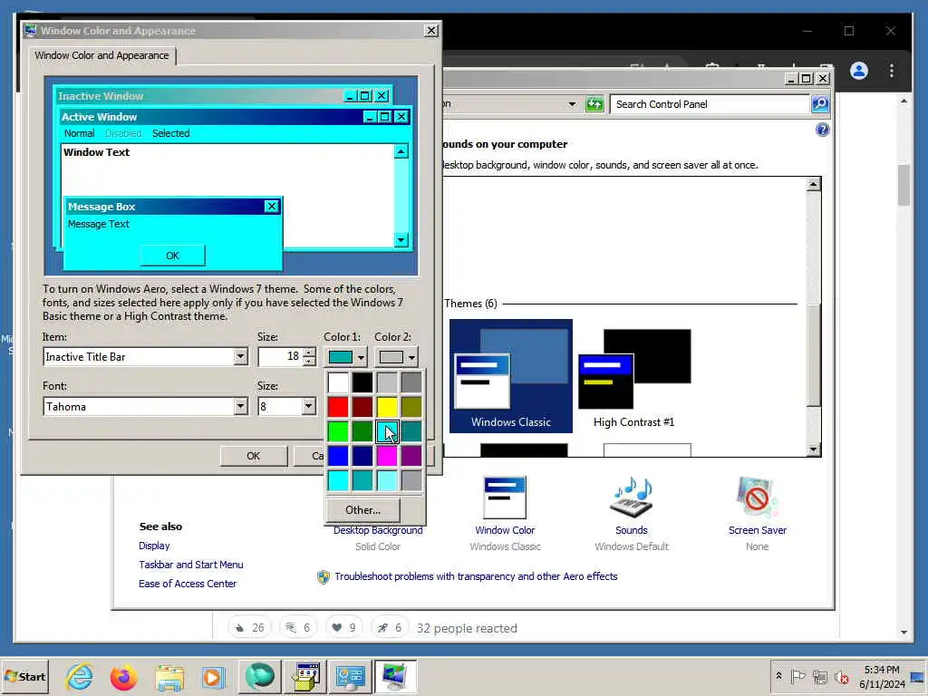Click the Control Panel help icon
The height and width of the screenshot is (696, 928).
tap(822, 130)
